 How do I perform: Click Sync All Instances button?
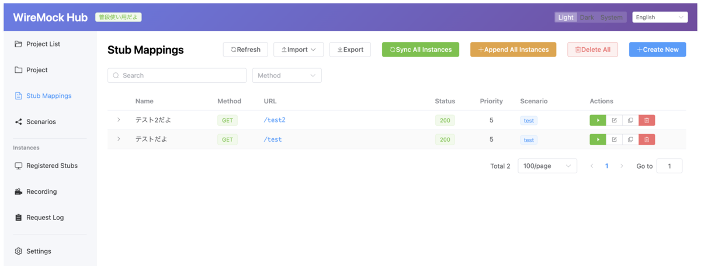point(421,50)
